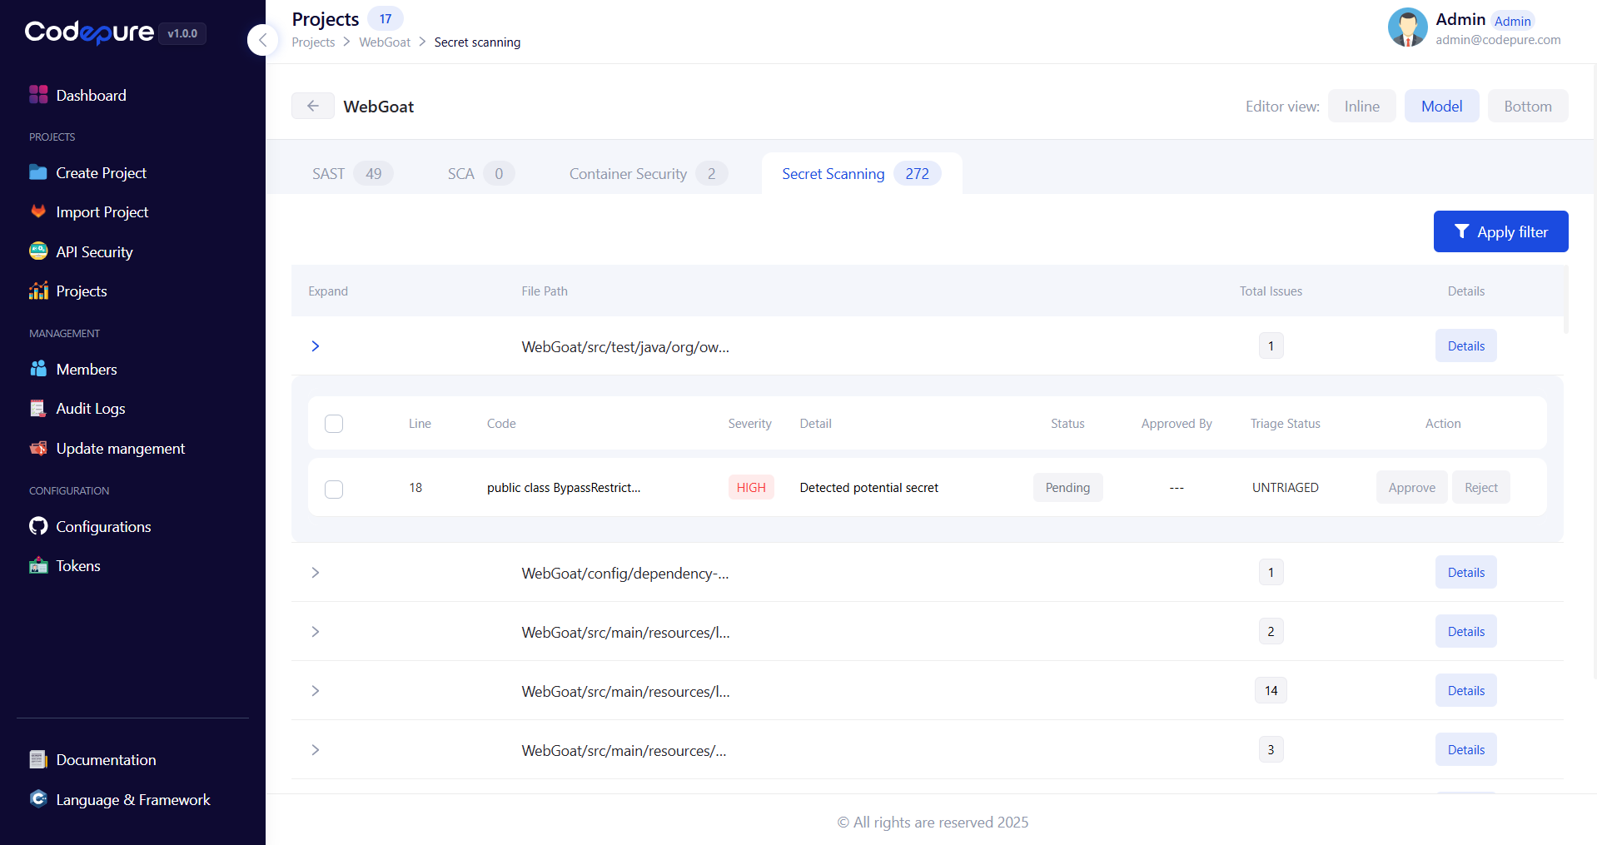Open Details for WebGoat/config/dependency-...
1597x845 pixels.
1465,572
